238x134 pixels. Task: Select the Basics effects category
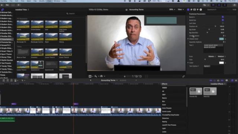(x=164, y=98)
